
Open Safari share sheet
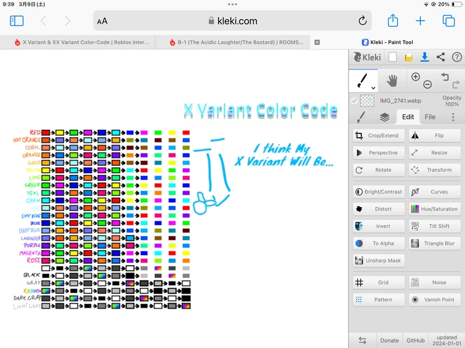point(393,20)
